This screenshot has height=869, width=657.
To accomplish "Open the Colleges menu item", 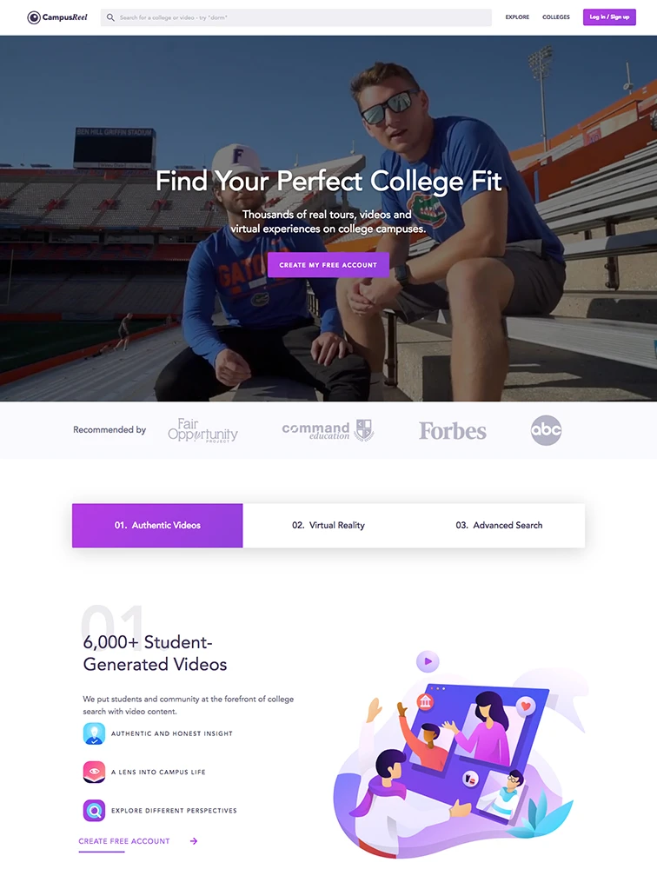I will click(x=556, y=17).
